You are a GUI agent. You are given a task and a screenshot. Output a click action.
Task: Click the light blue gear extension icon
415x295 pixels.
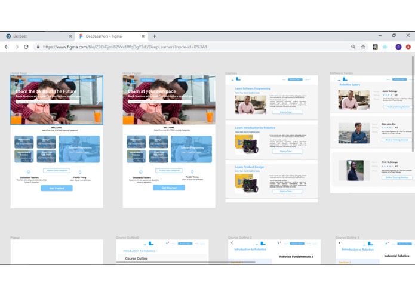(x=385, y=47)
